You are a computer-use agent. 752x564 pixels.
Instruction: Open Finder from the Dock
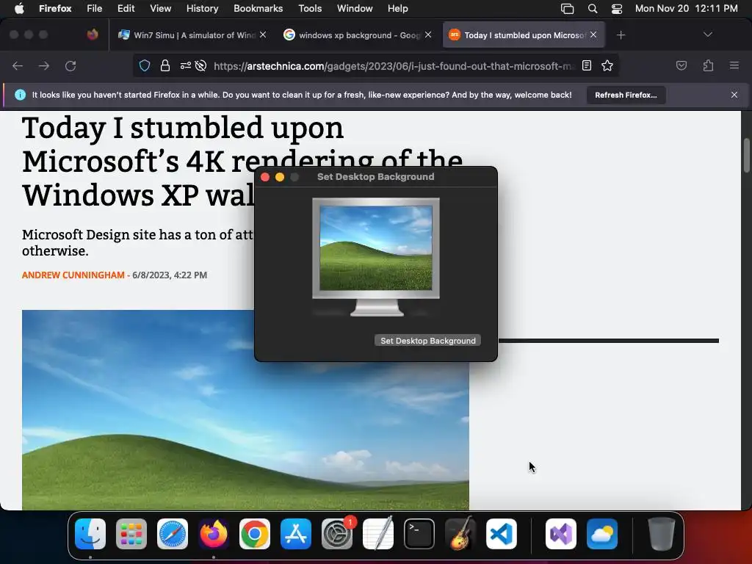pos(90,534)
